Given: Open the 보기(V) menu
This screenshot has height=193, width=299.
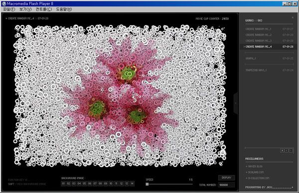Looking at the screenshot, I should [x=25, y=9].
